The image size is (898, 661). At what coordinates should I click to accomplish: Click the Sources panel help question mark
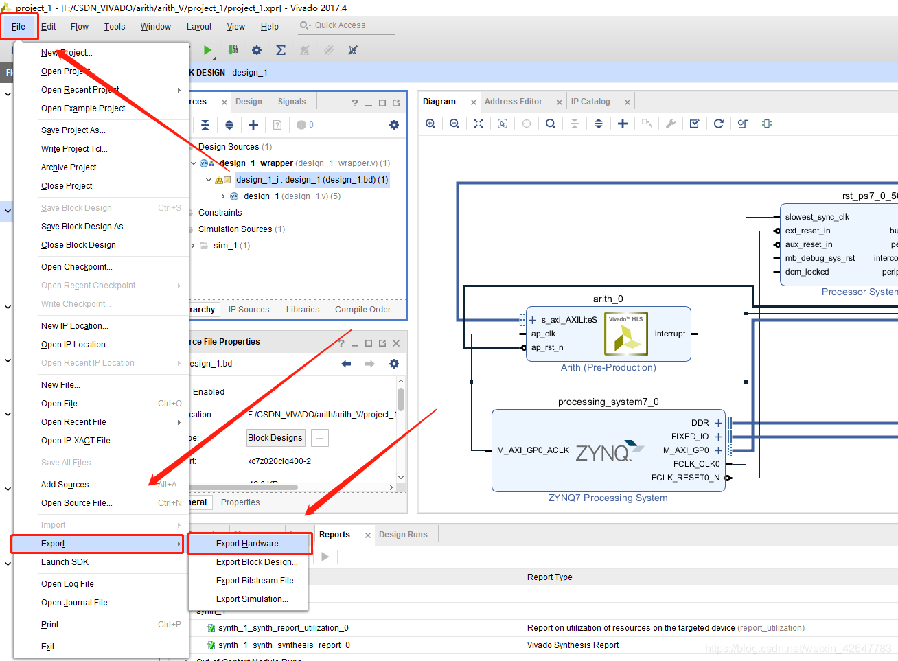click(355, 103)
